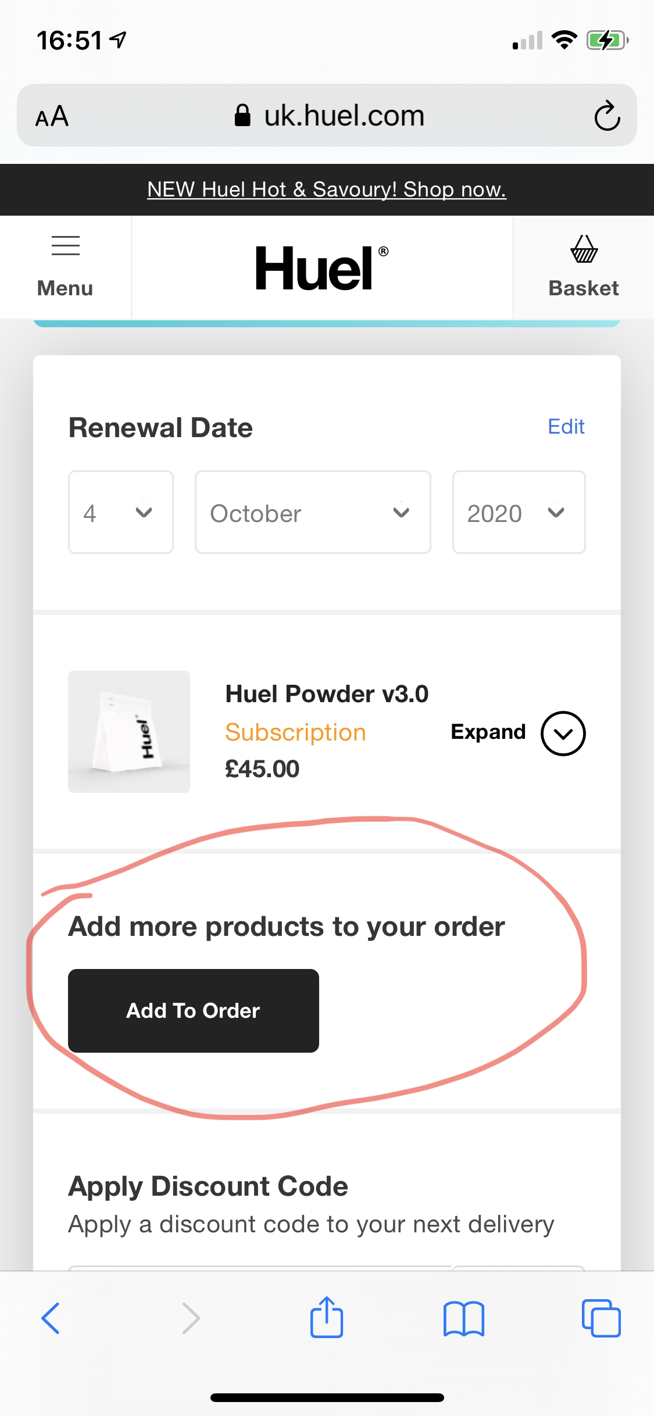The height and width of the screenshot is (1416, 654).
Task: Tap the Huel Powder product thumbnail
Action: point(129,732)
